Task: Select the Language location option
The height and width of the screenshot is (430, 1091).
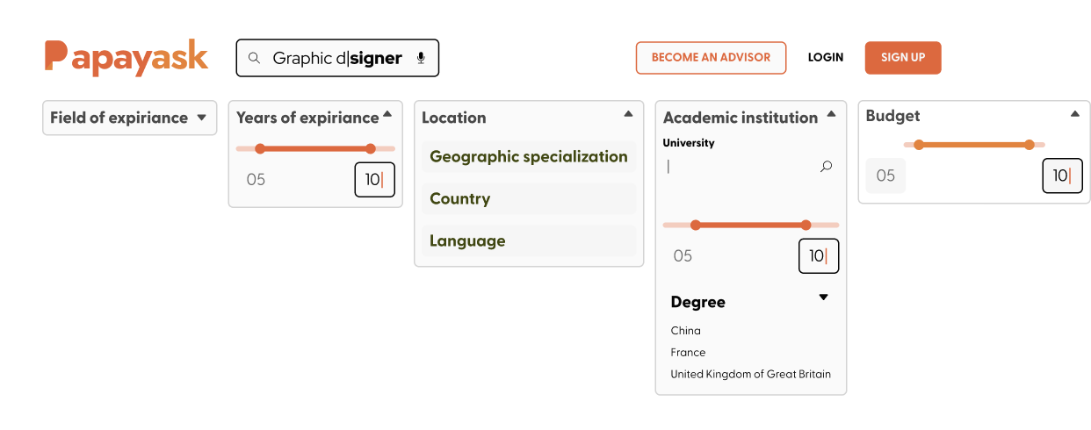Action: (529, 241)
